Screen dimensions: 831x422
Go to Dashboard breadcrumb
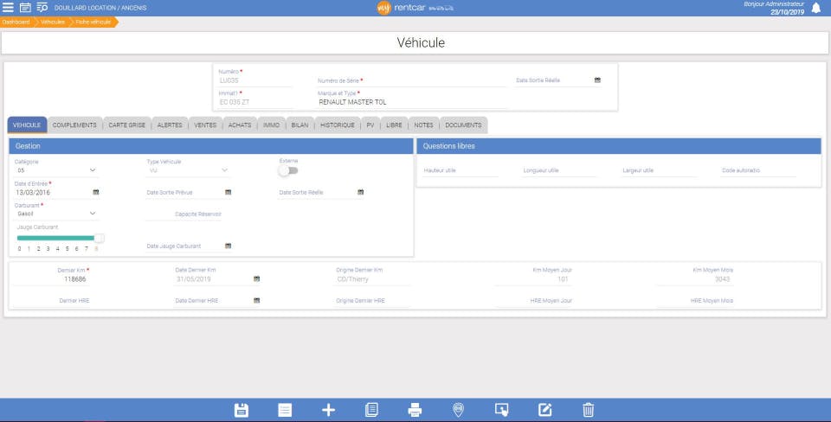tap(16, 22)
